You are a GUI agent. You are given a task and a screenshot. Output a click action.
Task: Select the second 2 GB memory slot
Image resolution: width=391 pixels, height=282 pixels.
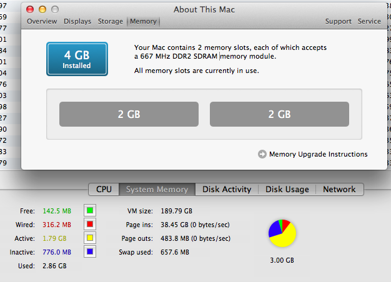tap(279, 114)
